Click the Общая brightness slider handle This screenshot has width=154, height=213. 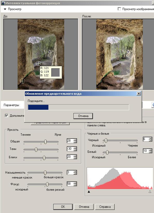(45, 142)
